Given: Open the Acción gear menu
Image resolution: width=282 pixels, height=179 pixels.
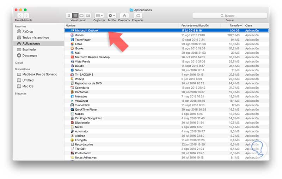Looking at the screenshot, I should click(112, 16).
